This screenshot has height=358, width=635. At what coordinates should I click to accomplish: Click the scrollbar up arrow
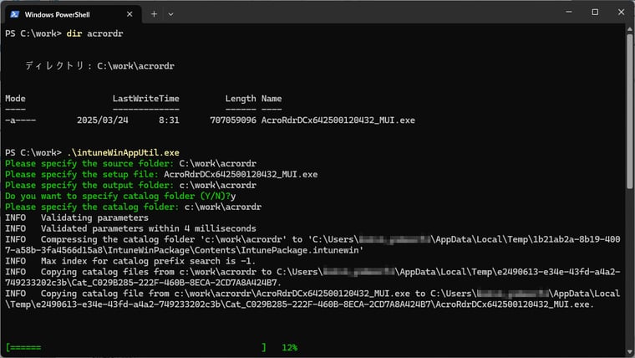(x=629, y=28)
